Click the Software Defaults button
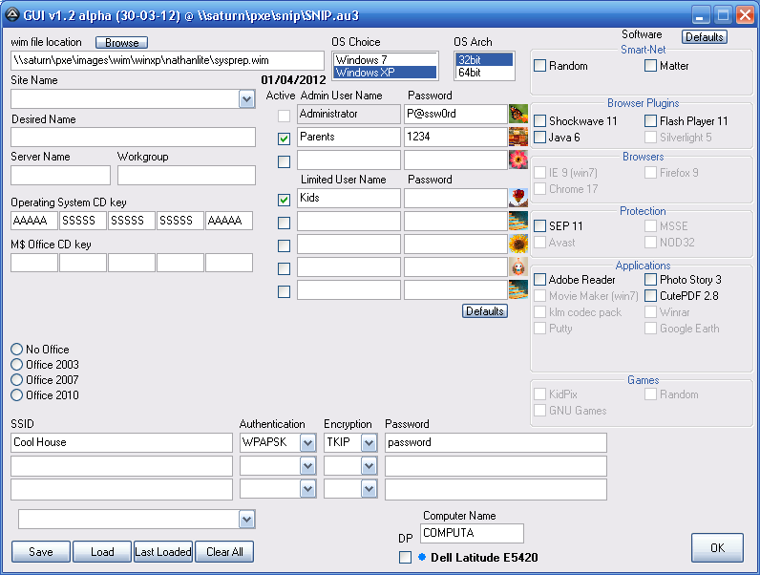 705,37
